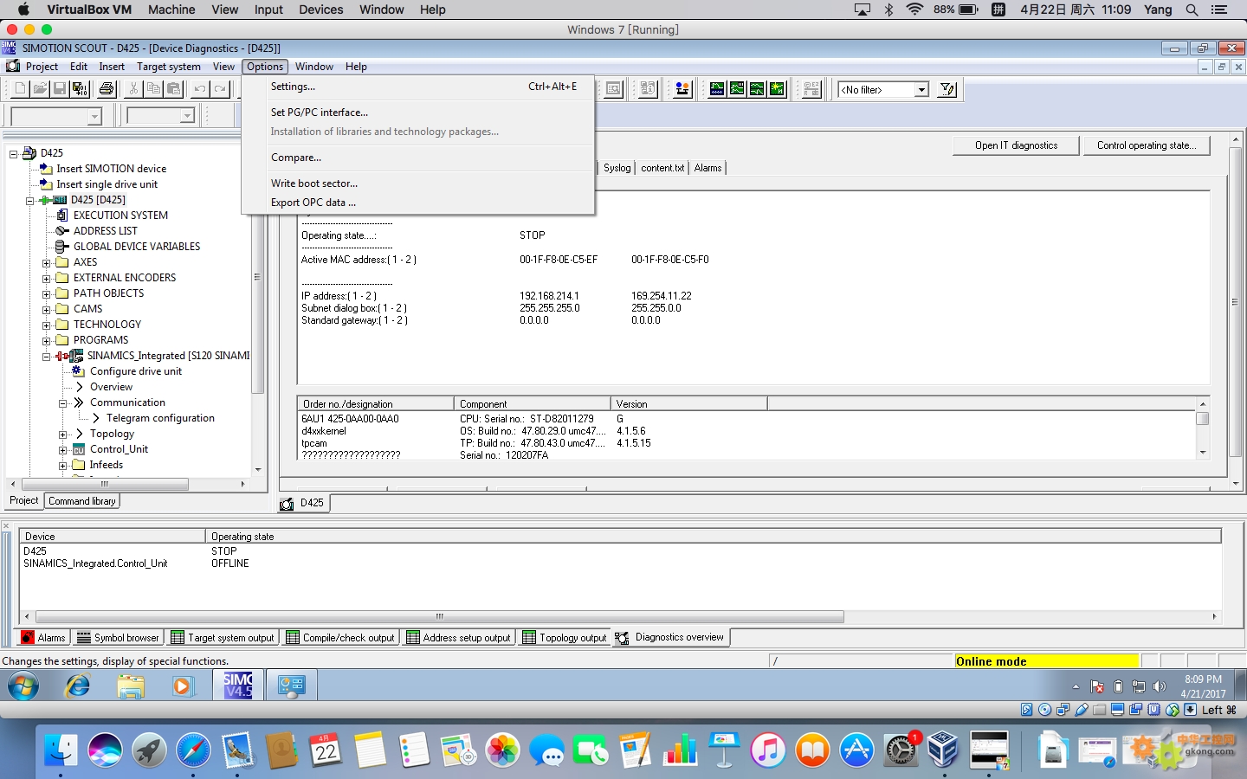Switch to the Syslog tab

tap(617, 168)
